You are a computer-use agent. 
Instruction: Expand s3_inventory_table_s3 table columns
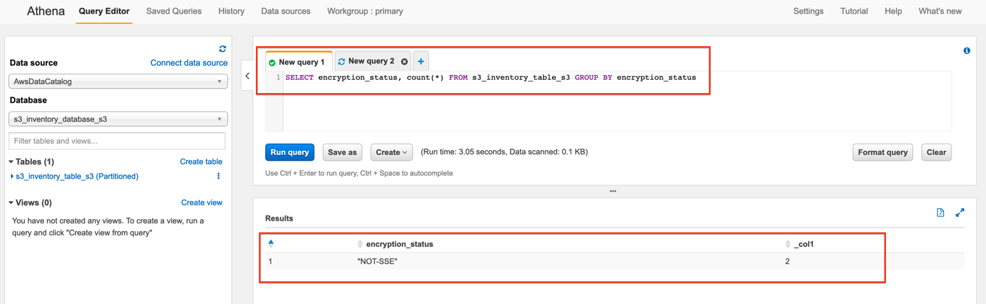pos(12,176)
